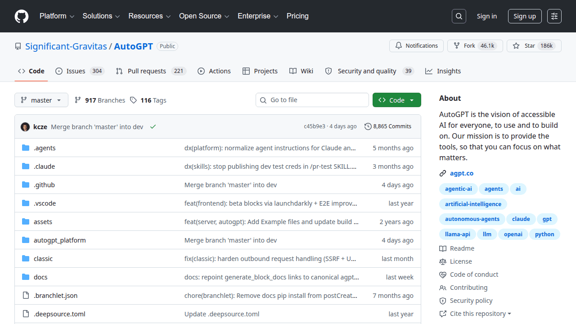Click the .claude folder icon
The image size is (576, 324).
[26, 166]
